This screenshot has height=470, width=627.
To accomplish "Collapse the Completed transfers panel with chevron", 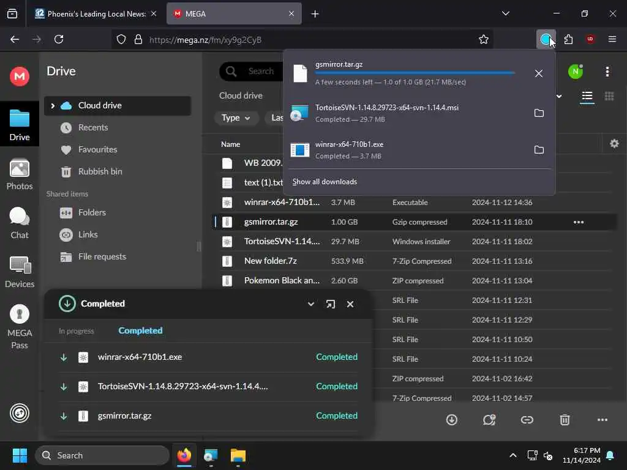I will click(310, 304).
